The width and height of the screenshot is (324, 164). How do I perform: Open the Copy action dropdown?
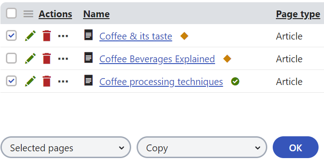click(202, 147)
